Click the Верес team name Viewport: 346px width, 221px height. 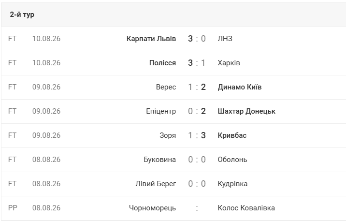pos(166,87)
